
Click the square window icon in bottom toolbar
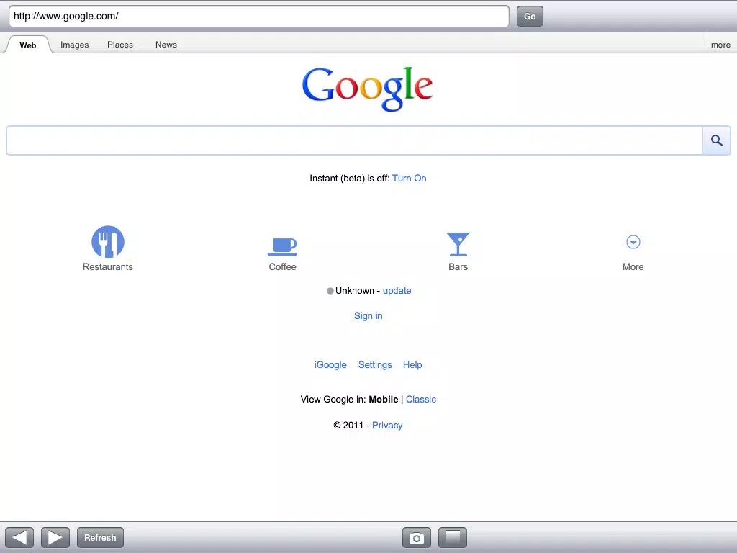click(453, 537)
